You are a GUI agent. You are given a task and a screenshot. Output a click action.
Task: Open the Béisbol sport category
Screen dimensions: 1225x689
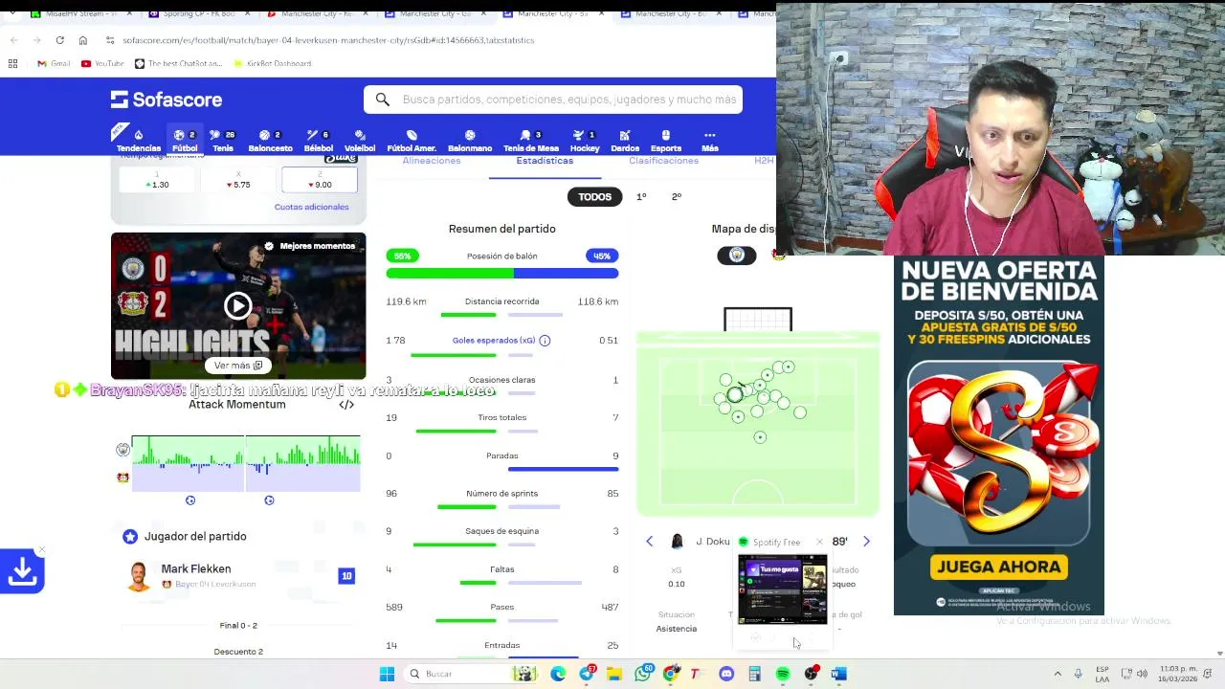click(x=318, y=141)
